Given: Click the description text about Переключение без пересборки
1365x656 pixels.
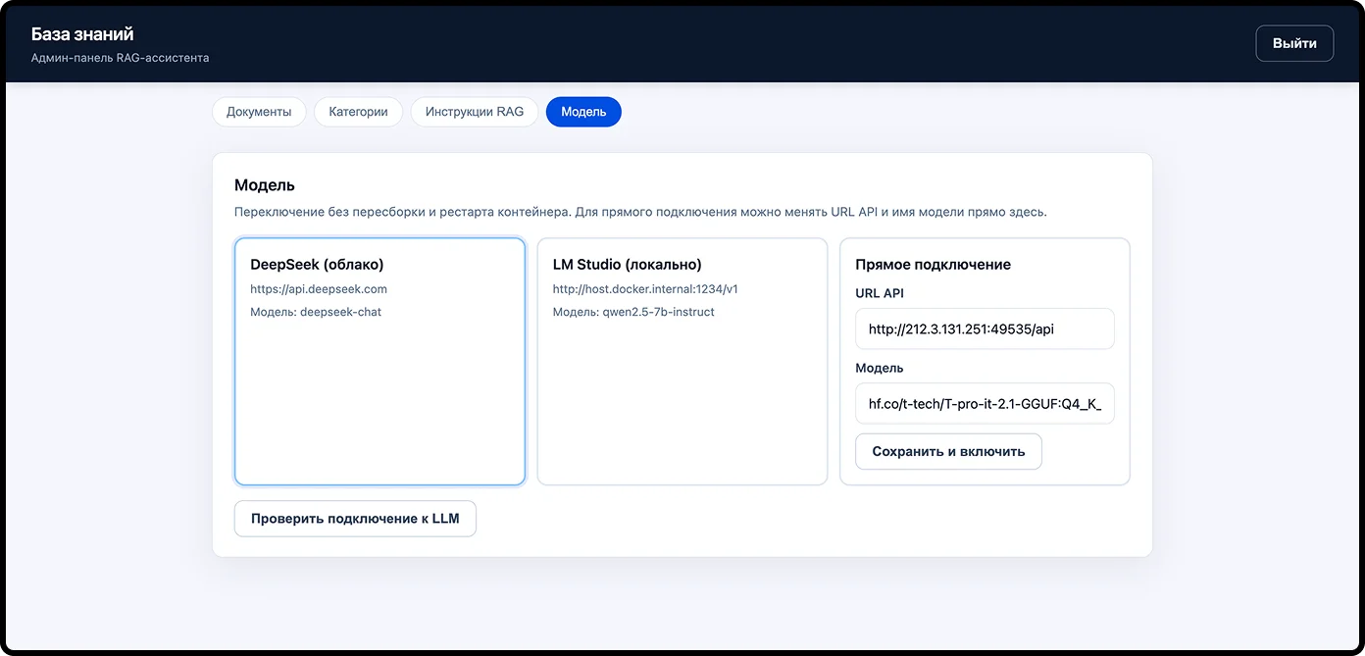Looking at the screenshot, I should pos(640,212).
